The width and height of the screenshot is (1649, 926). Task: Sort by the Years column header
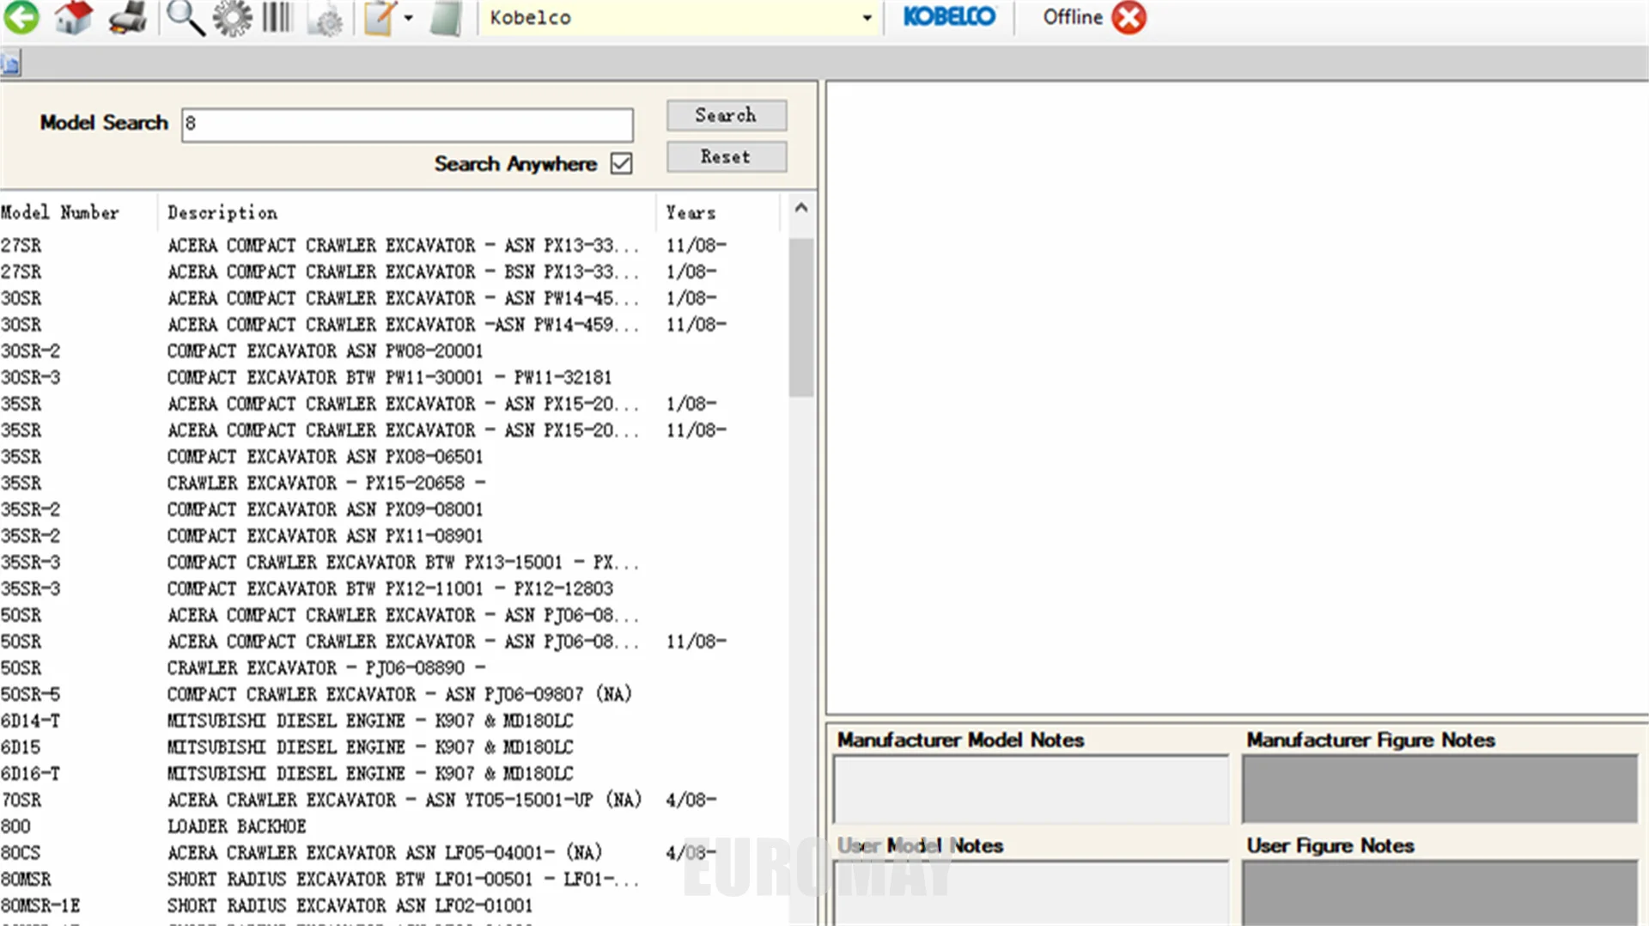point(718,212)
